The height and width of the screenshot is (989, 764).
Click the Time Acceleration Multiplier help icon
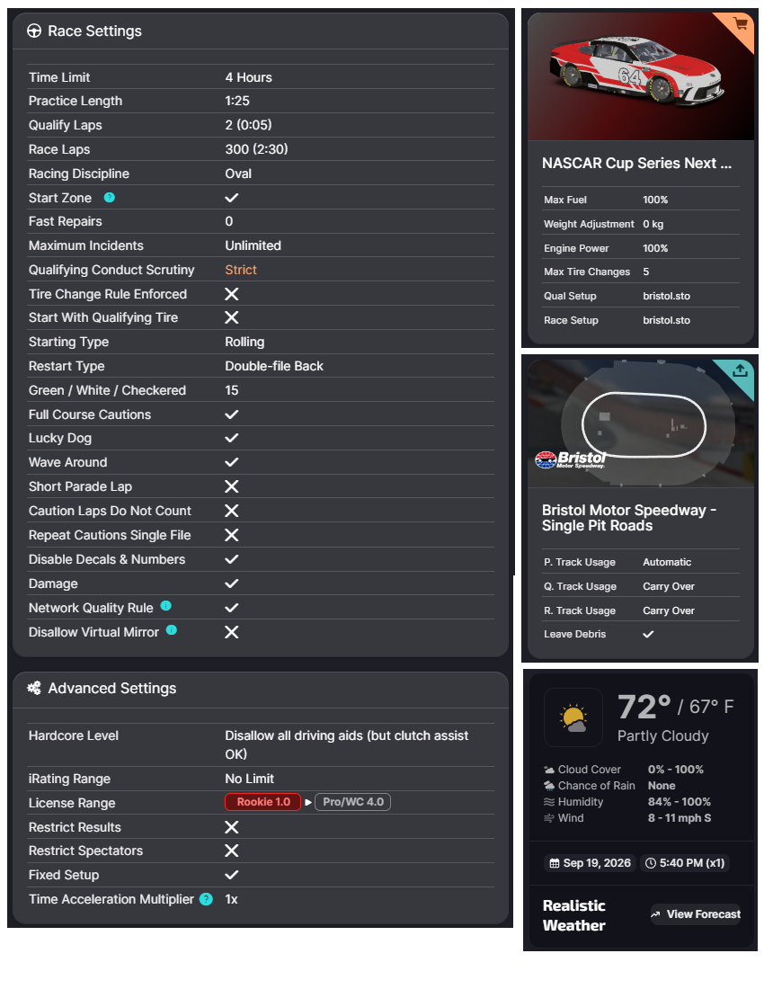pos(206,899)
